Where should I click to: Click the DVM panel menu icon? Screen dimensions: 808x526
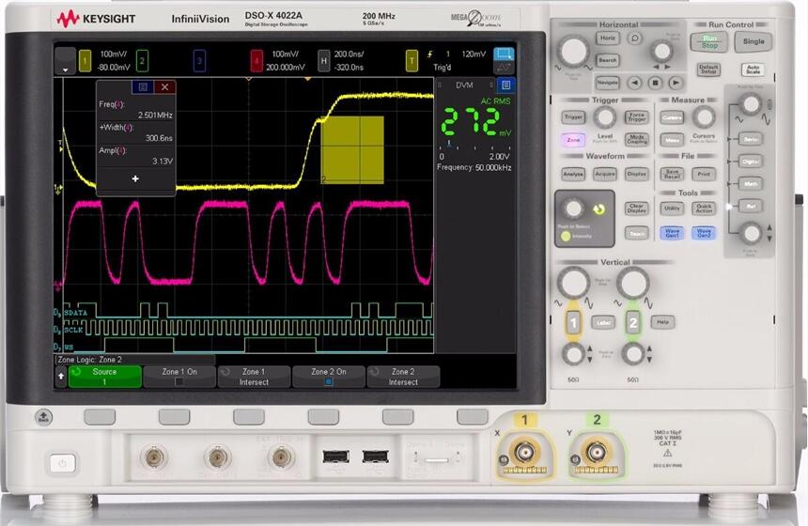pos(504,85)
